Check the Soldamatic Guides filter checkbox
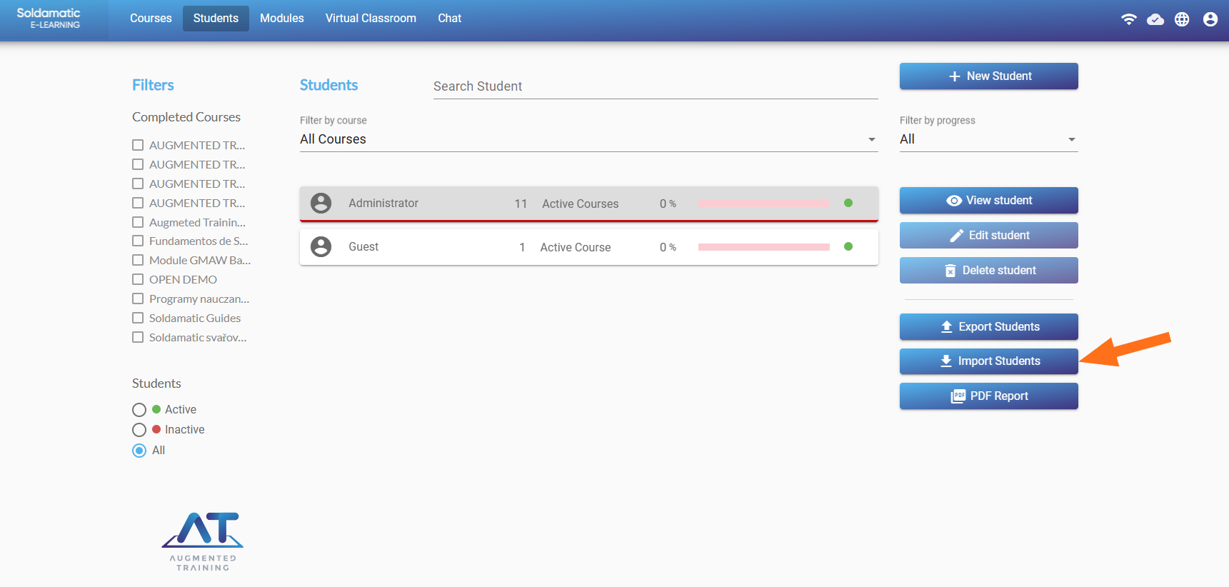The height and width of the screenshot is (587, 1229). pos(138,318)
